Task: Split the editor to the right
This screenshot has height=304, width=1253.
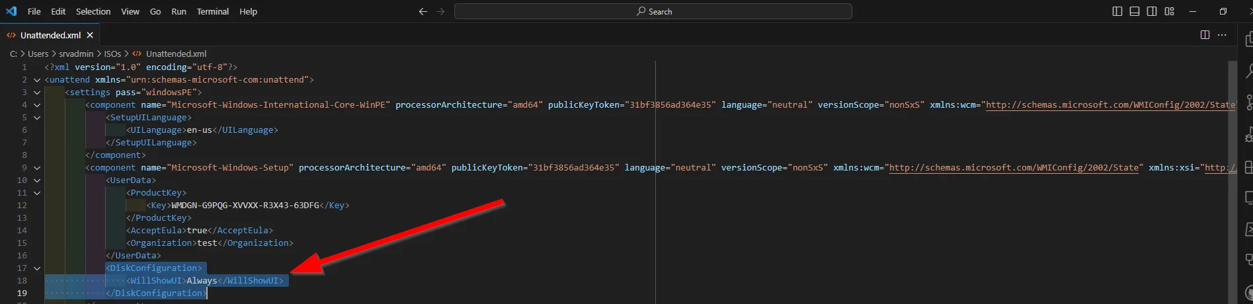Action: tap(1205, 35)
